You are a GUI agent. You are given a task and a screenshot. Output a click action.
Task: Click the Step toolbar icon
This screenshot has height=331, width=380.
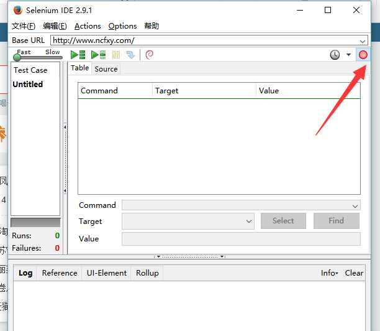(130, 55)
